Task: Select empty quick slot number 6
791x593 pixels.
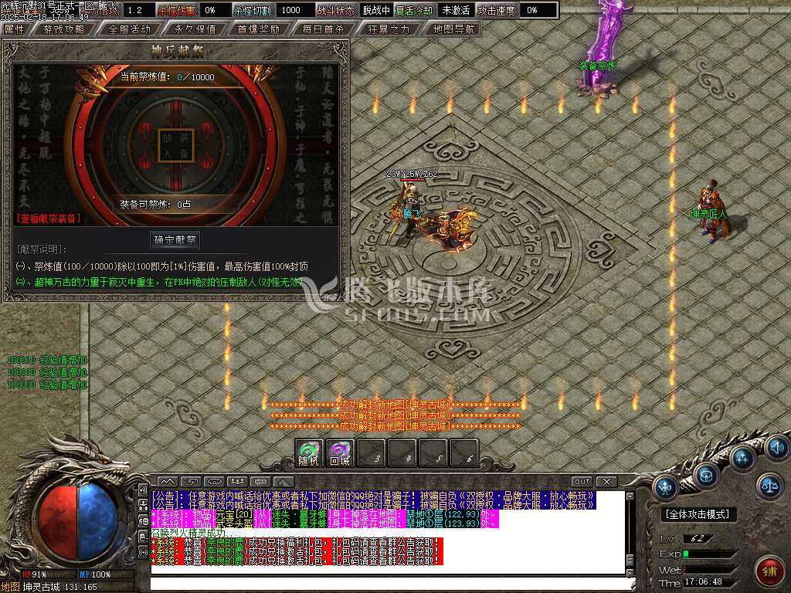Action: [x=463, y=452]
